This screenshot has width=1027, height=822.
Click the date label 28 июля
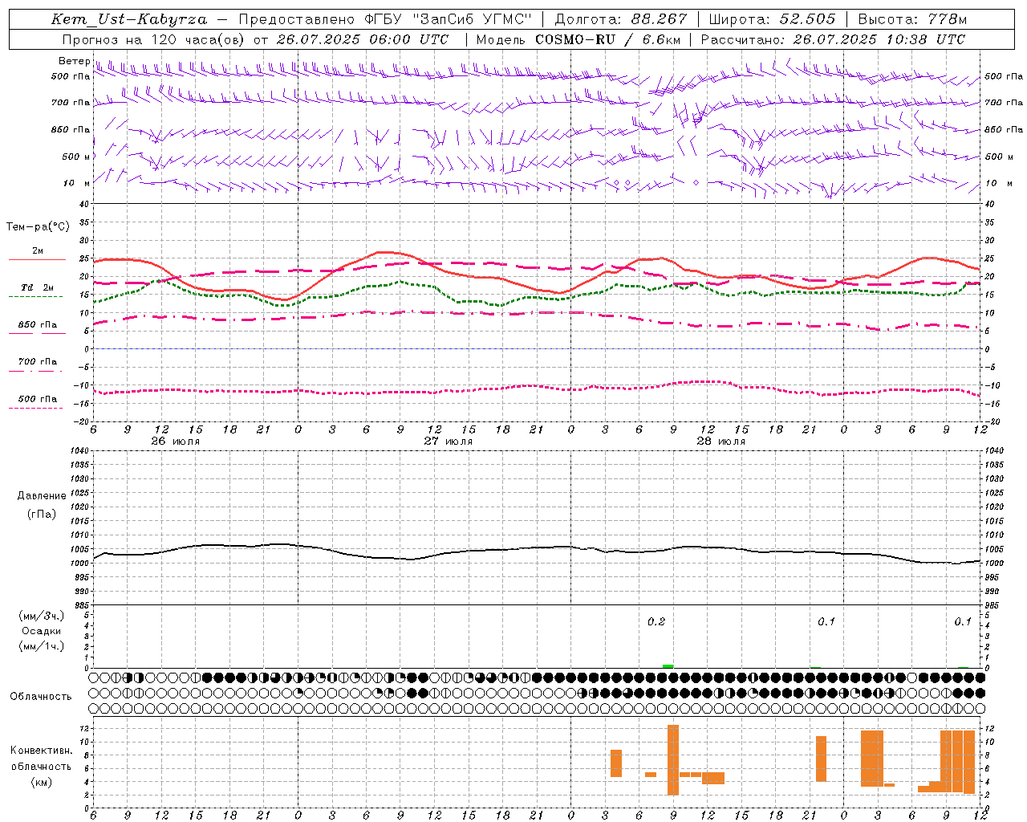pyautogui.click(x=721, y=442)
